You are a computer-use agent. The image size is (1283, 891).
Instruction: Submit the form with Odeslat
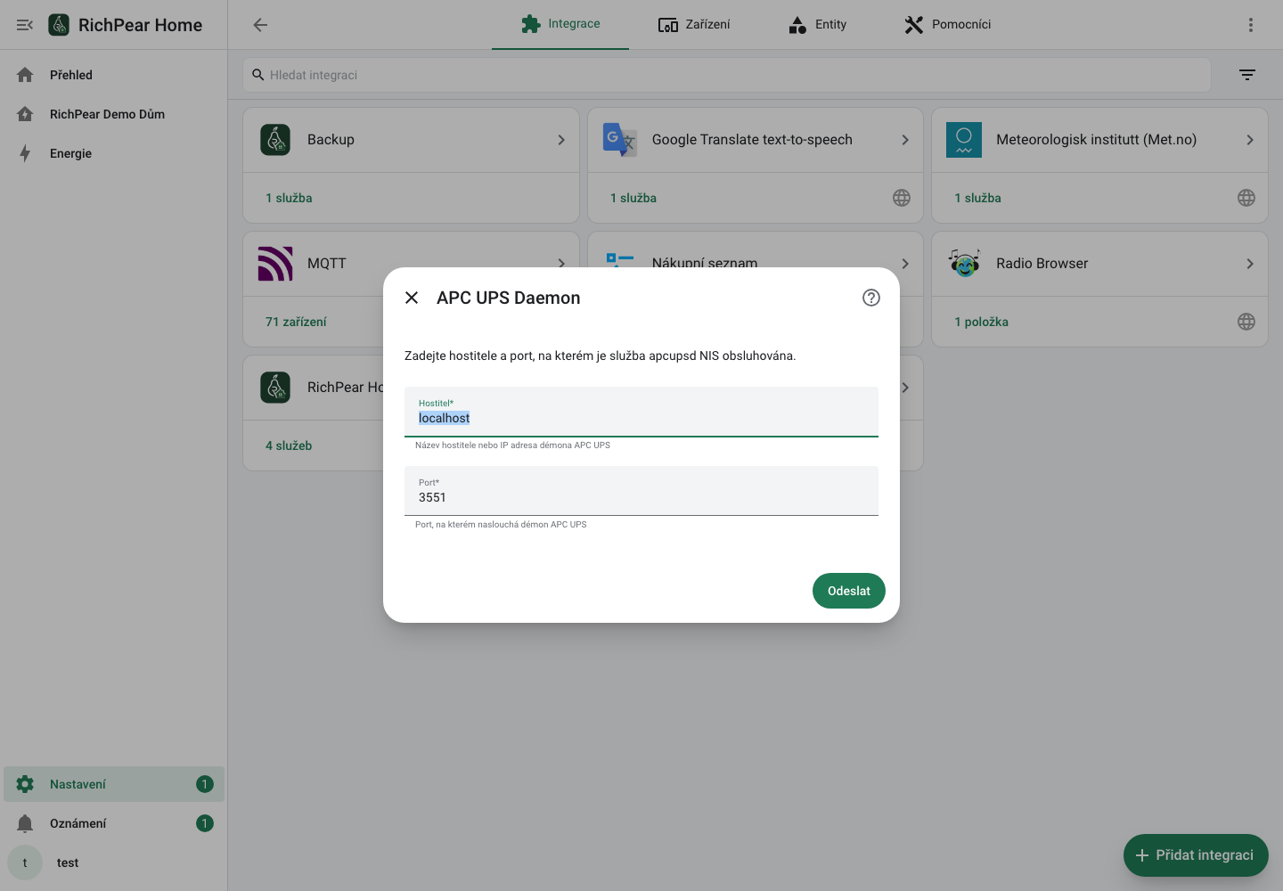pos(849,591)
